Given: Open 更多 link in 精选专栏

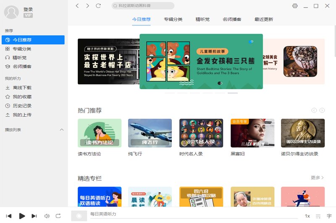Looking at the screenshot, I should [317, 178].
